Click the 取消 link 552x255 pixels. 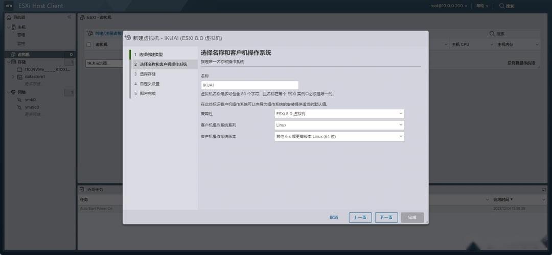(x=334, y=217)
